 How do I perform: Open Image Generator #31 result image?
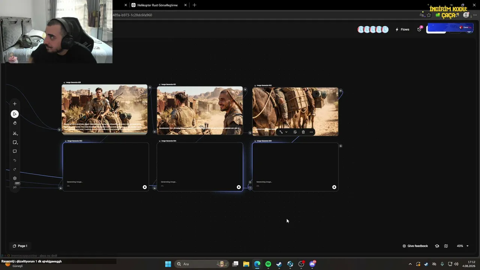click(200, 110)
